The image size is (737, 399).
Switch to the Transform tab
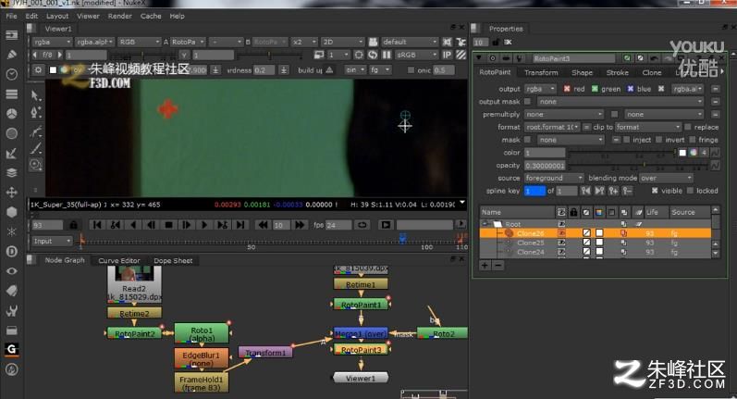541,72
